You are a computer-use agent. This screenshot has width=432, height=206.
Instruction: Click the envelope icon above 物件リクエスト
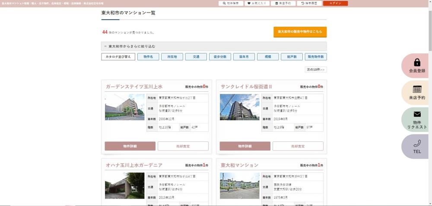(x=417, y=114)
